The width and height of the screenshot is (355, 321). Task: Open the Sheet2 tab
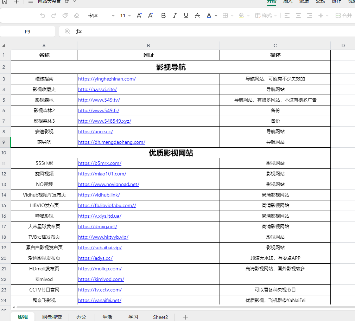[x=160, y=317]
